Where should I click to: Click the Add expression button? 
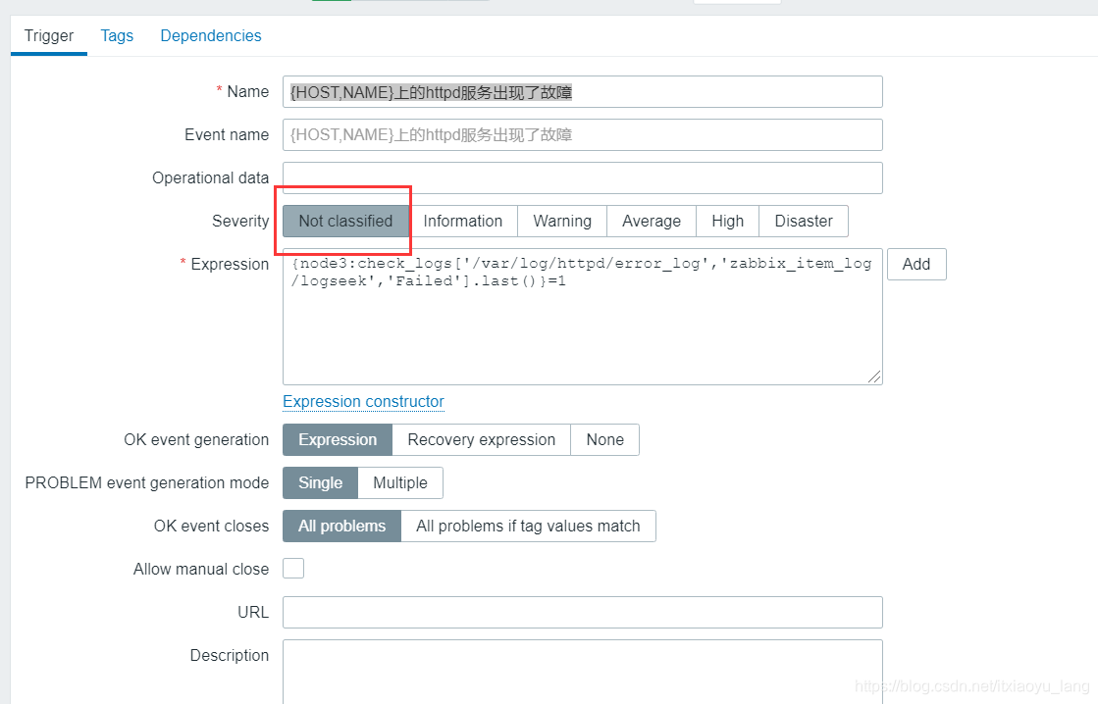pos(915,265)
